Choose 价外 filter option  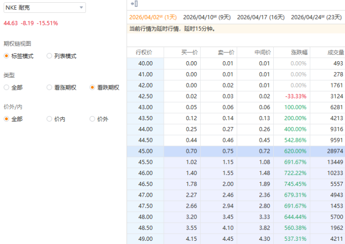click(x=92, y=119)
